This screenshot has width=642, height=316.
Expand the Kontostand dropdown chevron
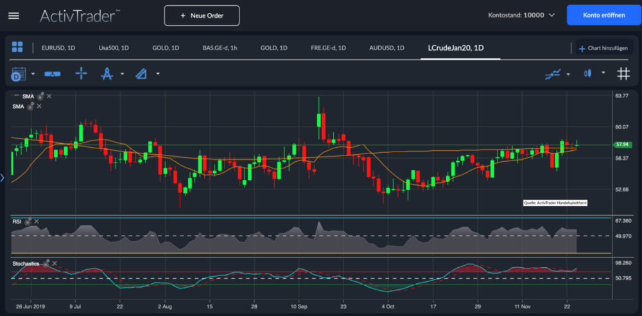(x=551, y=15)
